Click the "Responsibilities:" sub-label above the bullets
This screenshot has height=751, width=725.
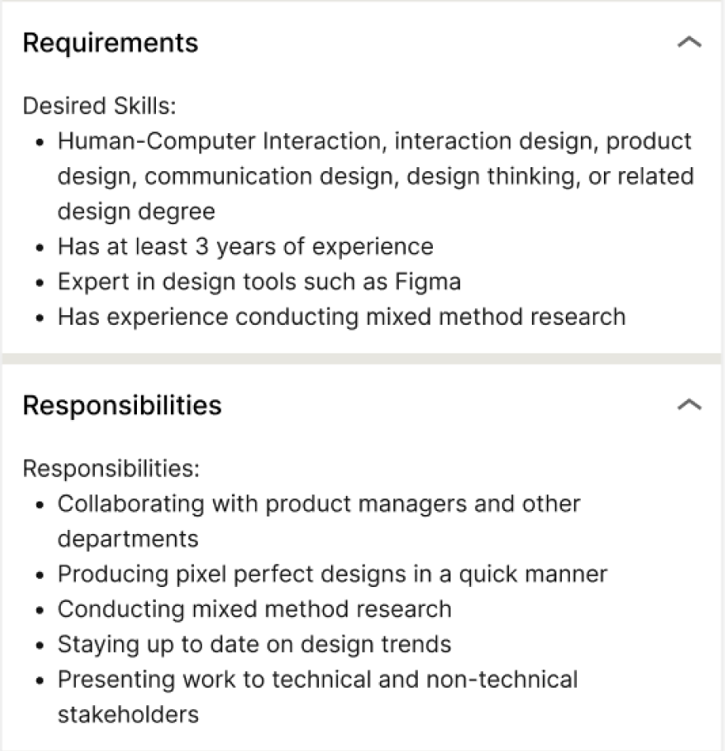click(111, 468)
